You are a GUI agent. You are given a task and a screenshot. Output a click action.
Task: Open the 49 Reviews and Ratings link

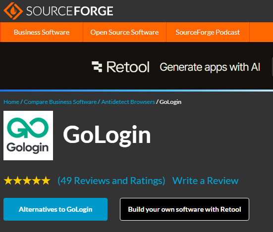[x=111, y=181]
